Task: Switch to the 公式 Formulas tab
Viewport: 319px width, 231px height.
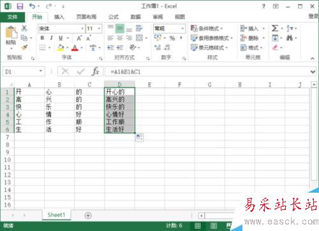Action: [114, 17]
